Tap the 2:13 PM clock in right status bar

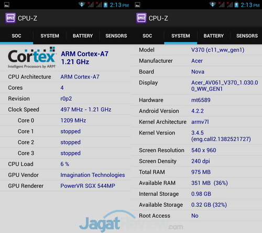tap(250, 5)
